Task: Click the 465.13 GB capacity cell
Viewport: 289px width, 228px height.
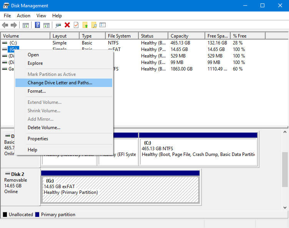Action: point(180,43)
